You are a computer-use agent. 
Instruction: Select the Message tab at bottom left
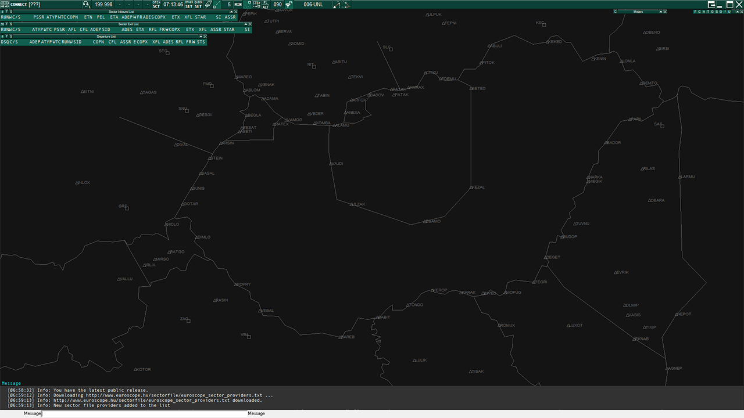click(32, 413)
